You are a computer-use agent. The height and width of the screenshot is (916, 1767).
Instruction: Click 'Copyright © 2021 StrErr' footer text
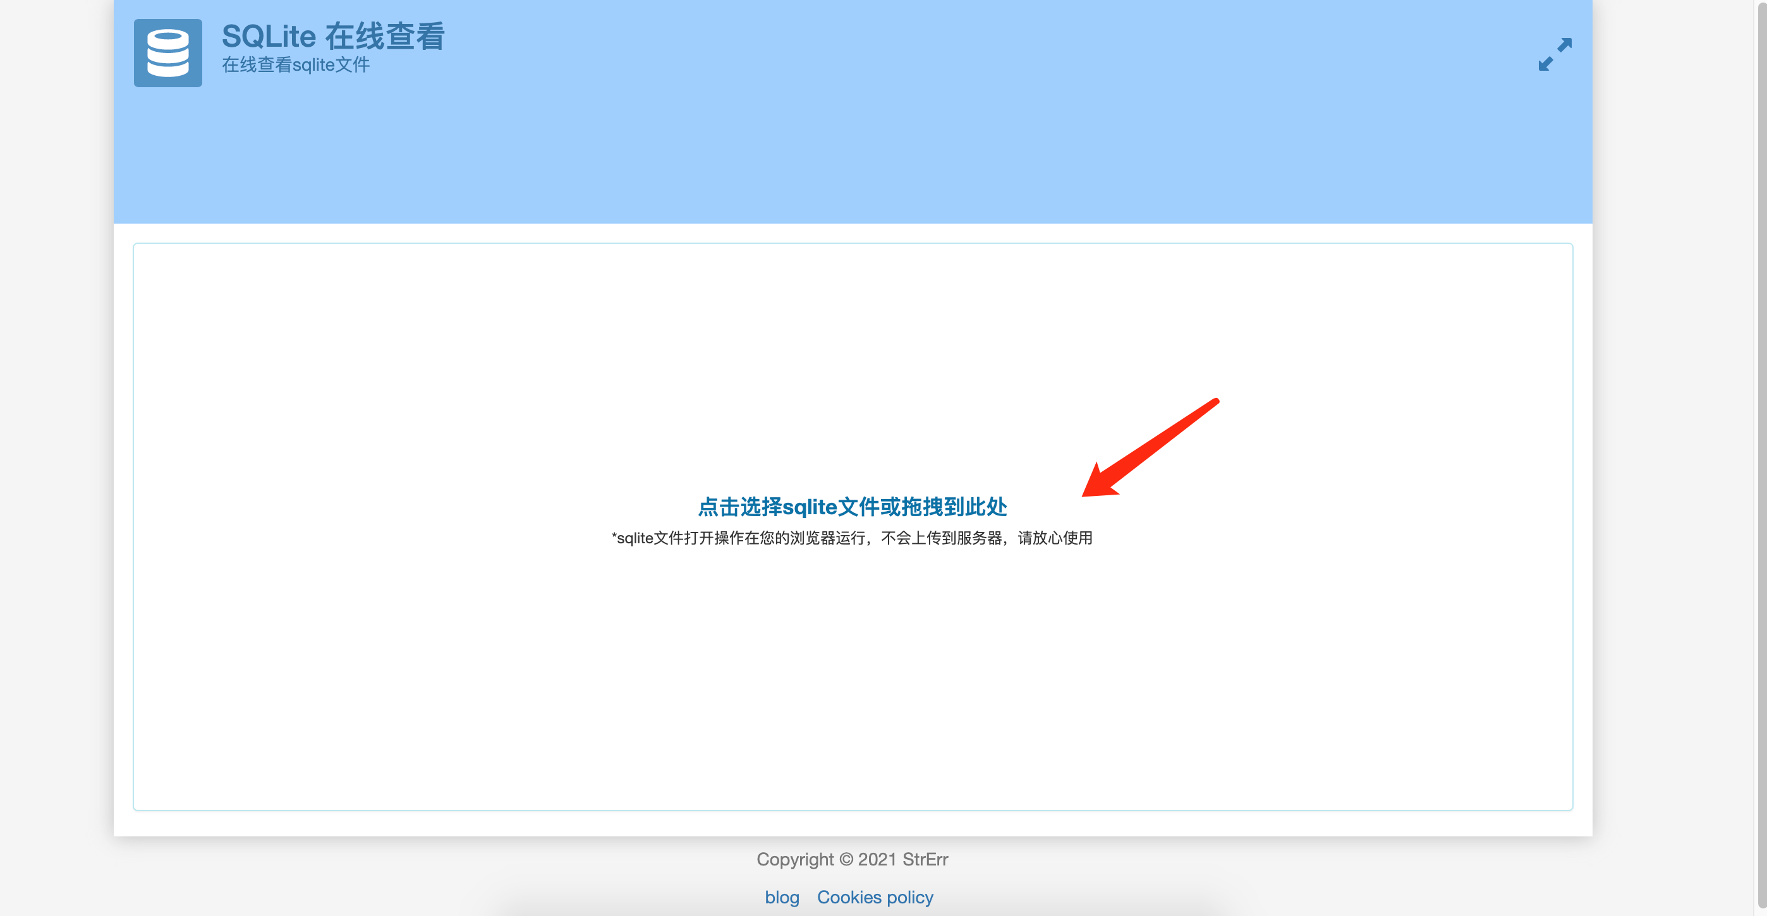pyautogui.click(x=852, y=859)
